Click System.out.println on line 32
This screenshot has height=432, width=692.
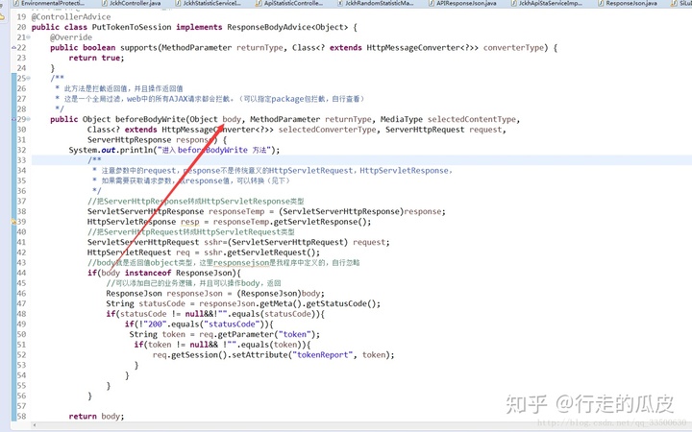click(x=111, y=150)
